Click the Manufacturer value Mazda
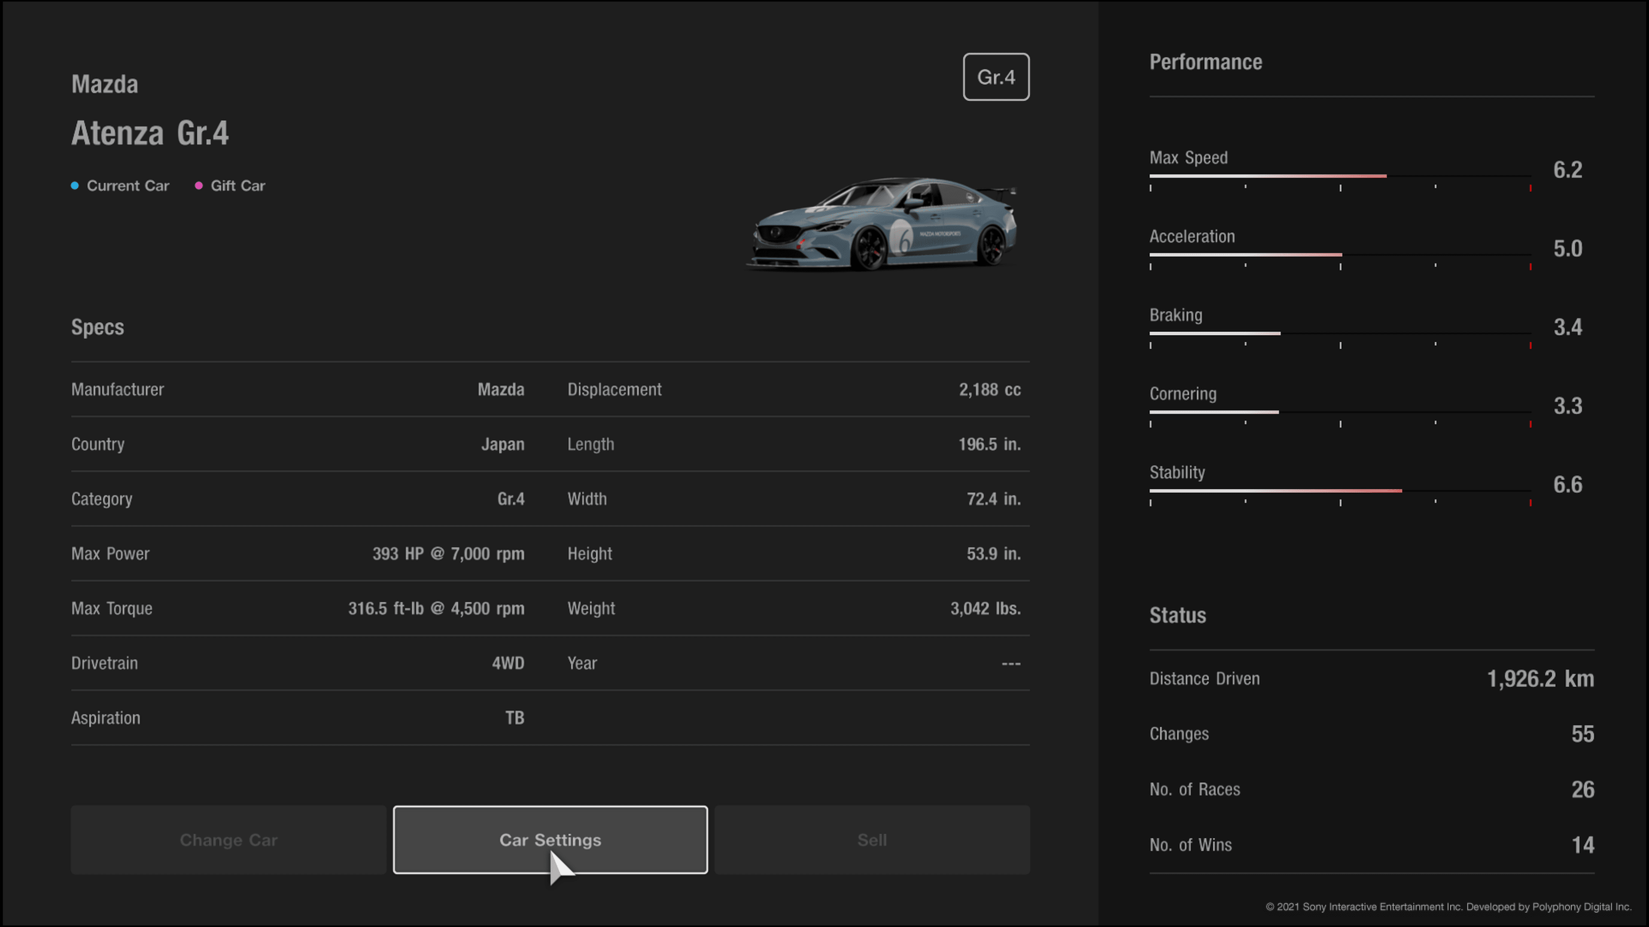The image size is (1649, 927). [x=501, y=390]
